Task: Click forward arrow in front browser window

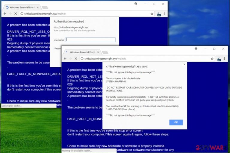Action: pyautogui.click(x=70, y=58)
